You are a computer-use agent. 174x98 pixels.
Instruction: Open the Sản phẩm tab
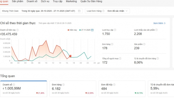[18, 2]
